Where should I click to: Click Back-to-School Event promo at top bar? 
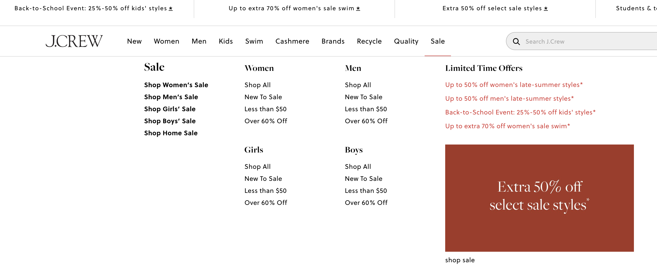[93, 9]
